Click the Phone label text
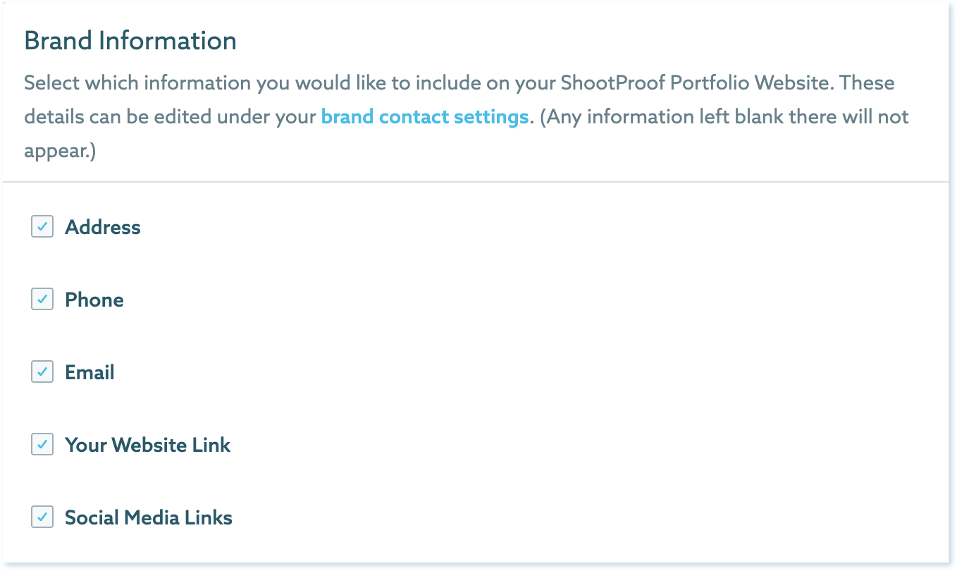The height and width of the screenshot is (571, 957). (x=94, y=300)
